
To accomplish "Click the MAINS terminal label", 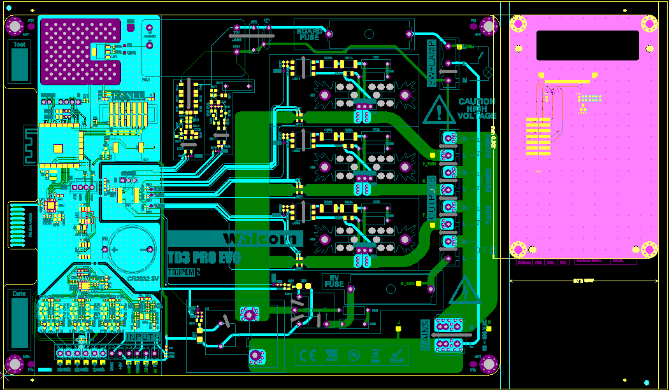I will click(x=426, y=335).
